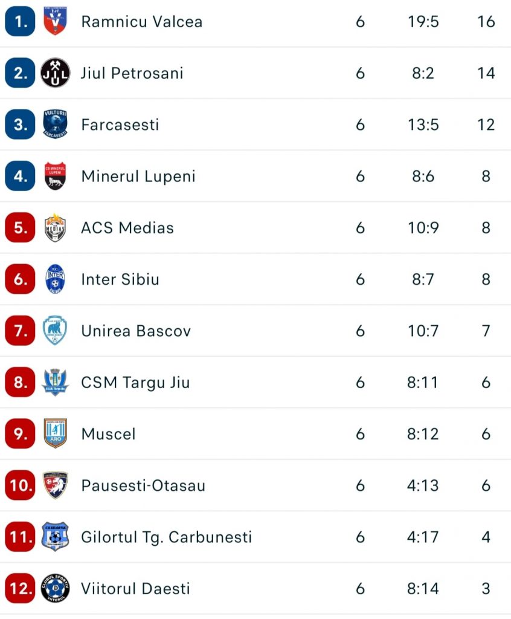Tap the Minerul Lupeni red-black crest

pyautogui.click(x=55, y=176)
